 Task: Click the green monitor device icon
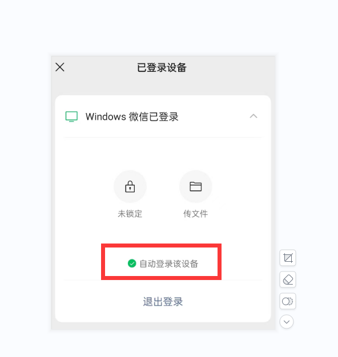[71, 116]
